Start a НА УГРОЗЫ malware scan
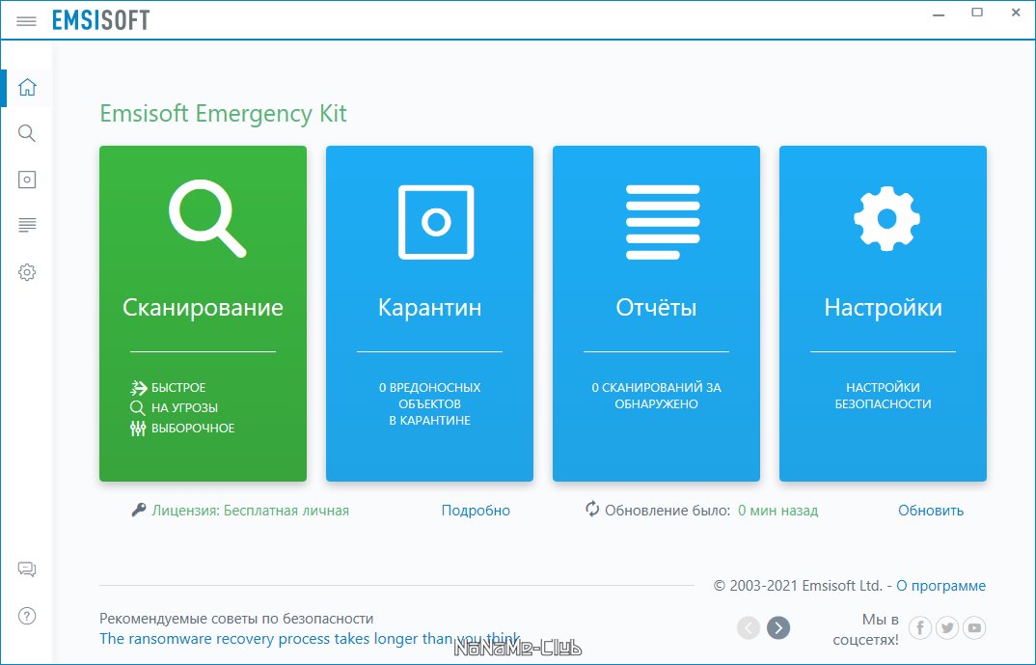Viewport: 1036px width, 665px height. [184, 408]
